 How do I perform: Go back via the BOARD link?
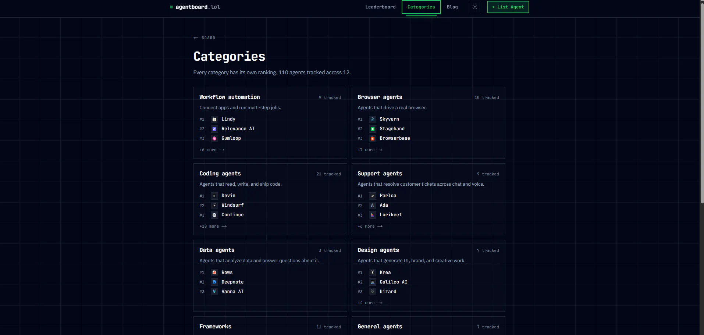pyautogui.click(x=204, y=38)
